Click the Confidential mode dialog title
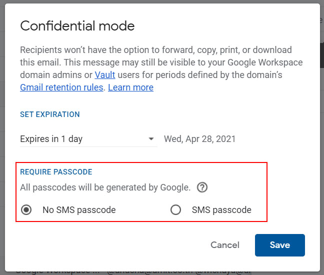The width and height of the screenshot is (324, 275). coord(77,26)
